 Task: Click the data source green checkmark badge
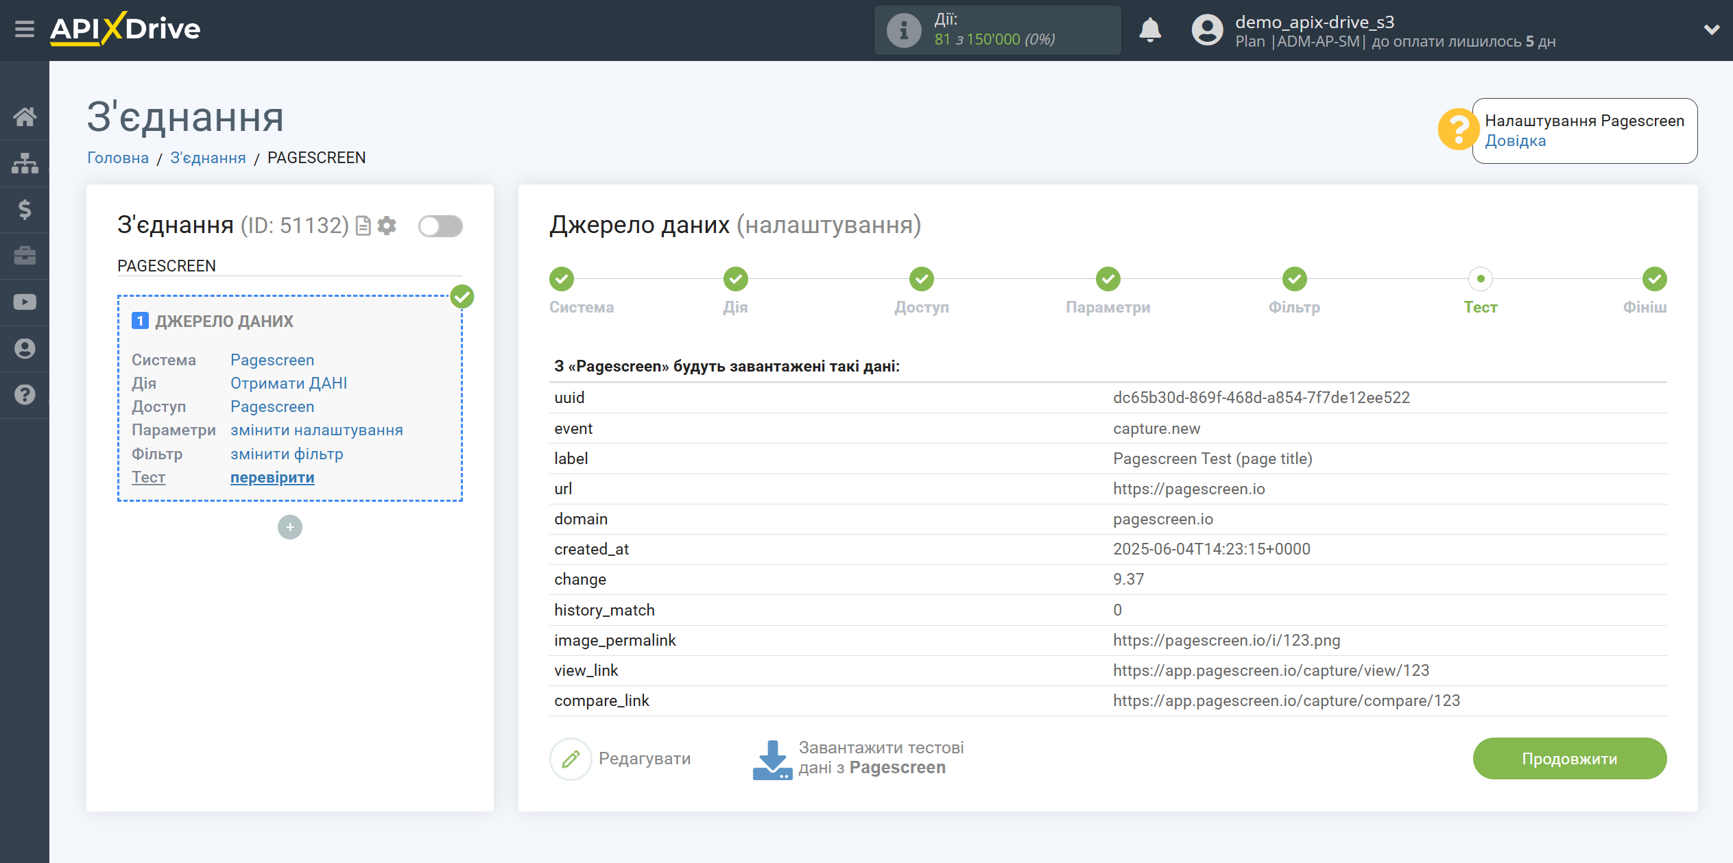point(462,297)
